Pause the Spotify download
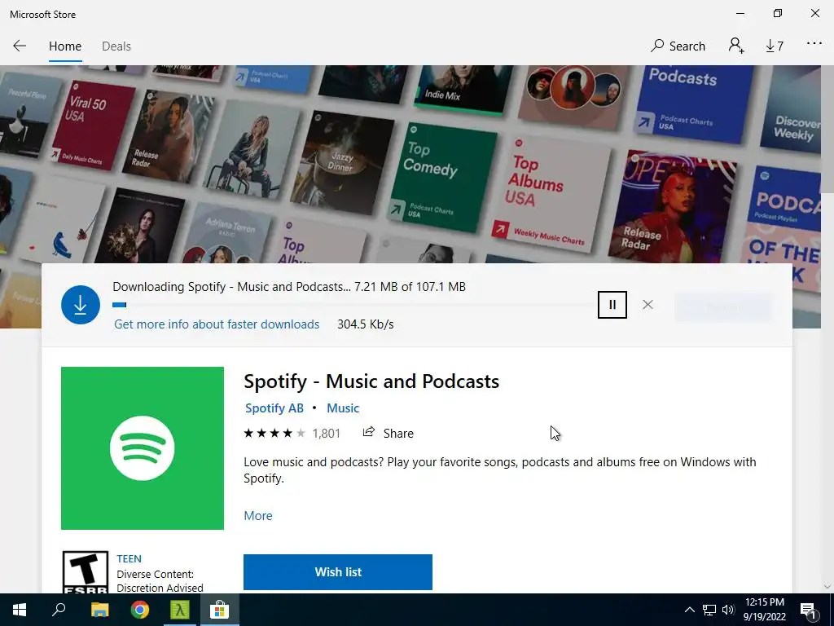Image resolution: width=834 pixels, height=626 pixels. point(612,305)
